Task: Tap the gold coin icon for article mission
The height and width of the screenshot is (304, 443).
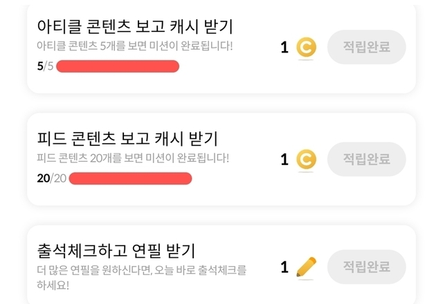Action: pyautogui.click(x=306, y=48)
